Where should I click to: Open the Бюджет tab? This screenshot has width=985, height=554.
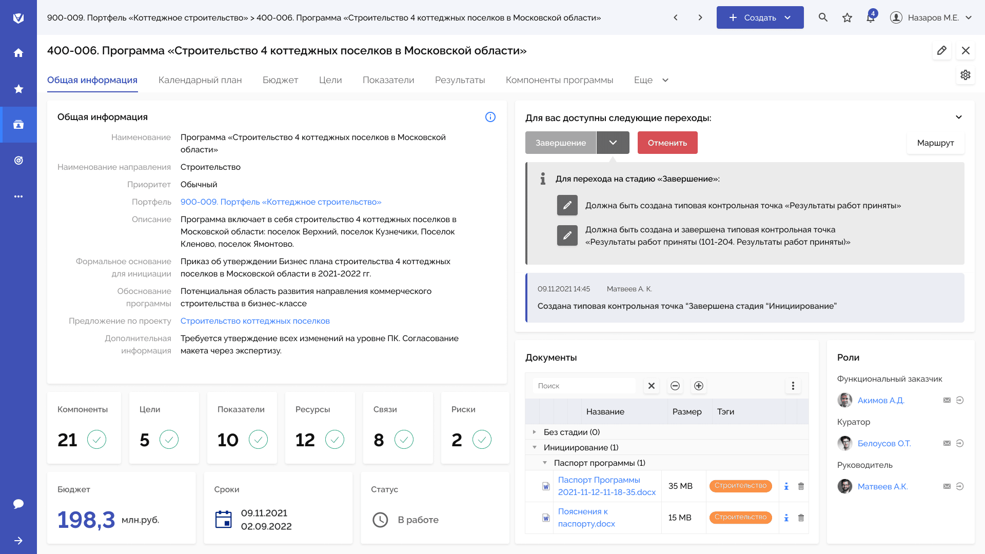coord(280,80)
